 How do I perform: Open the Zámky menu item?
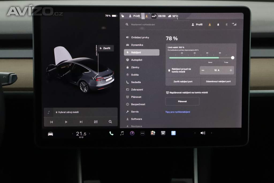(133, 67)
